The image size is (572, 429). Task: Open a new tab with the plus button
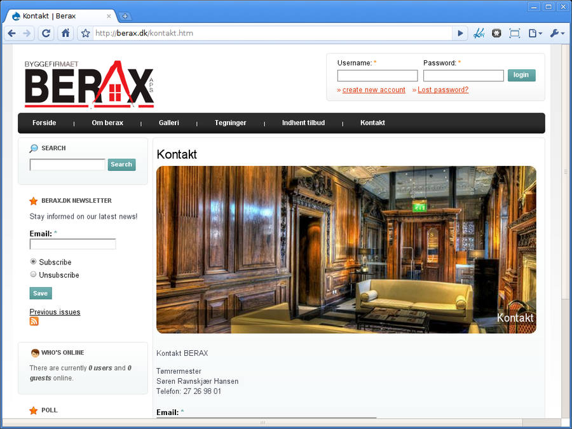125,16
